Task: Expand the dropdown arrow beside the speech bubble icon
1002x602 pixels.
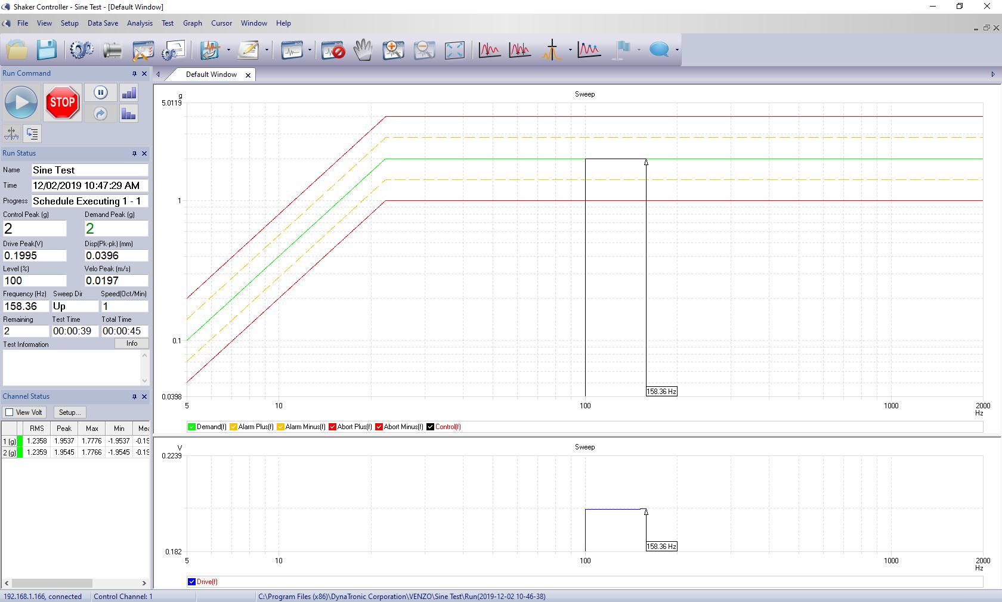Action: point(678,50)
